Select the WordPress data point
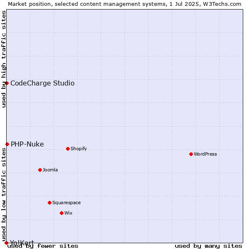The image size is (249, 249). click(191, 154)
